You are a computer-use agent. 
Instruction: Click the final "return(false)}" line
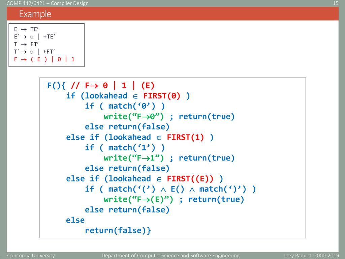[x=118, y=230]
